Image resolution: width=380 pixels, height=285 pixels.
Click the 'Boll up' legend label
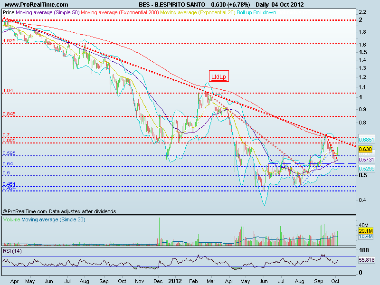click(x=244, y=12)
